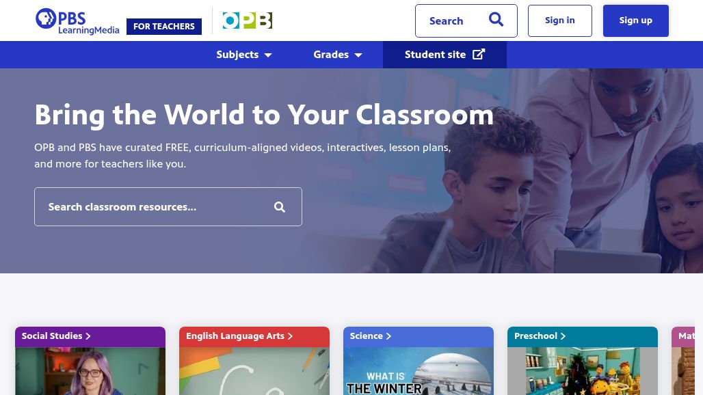Click the header Search box

[466, 21]
